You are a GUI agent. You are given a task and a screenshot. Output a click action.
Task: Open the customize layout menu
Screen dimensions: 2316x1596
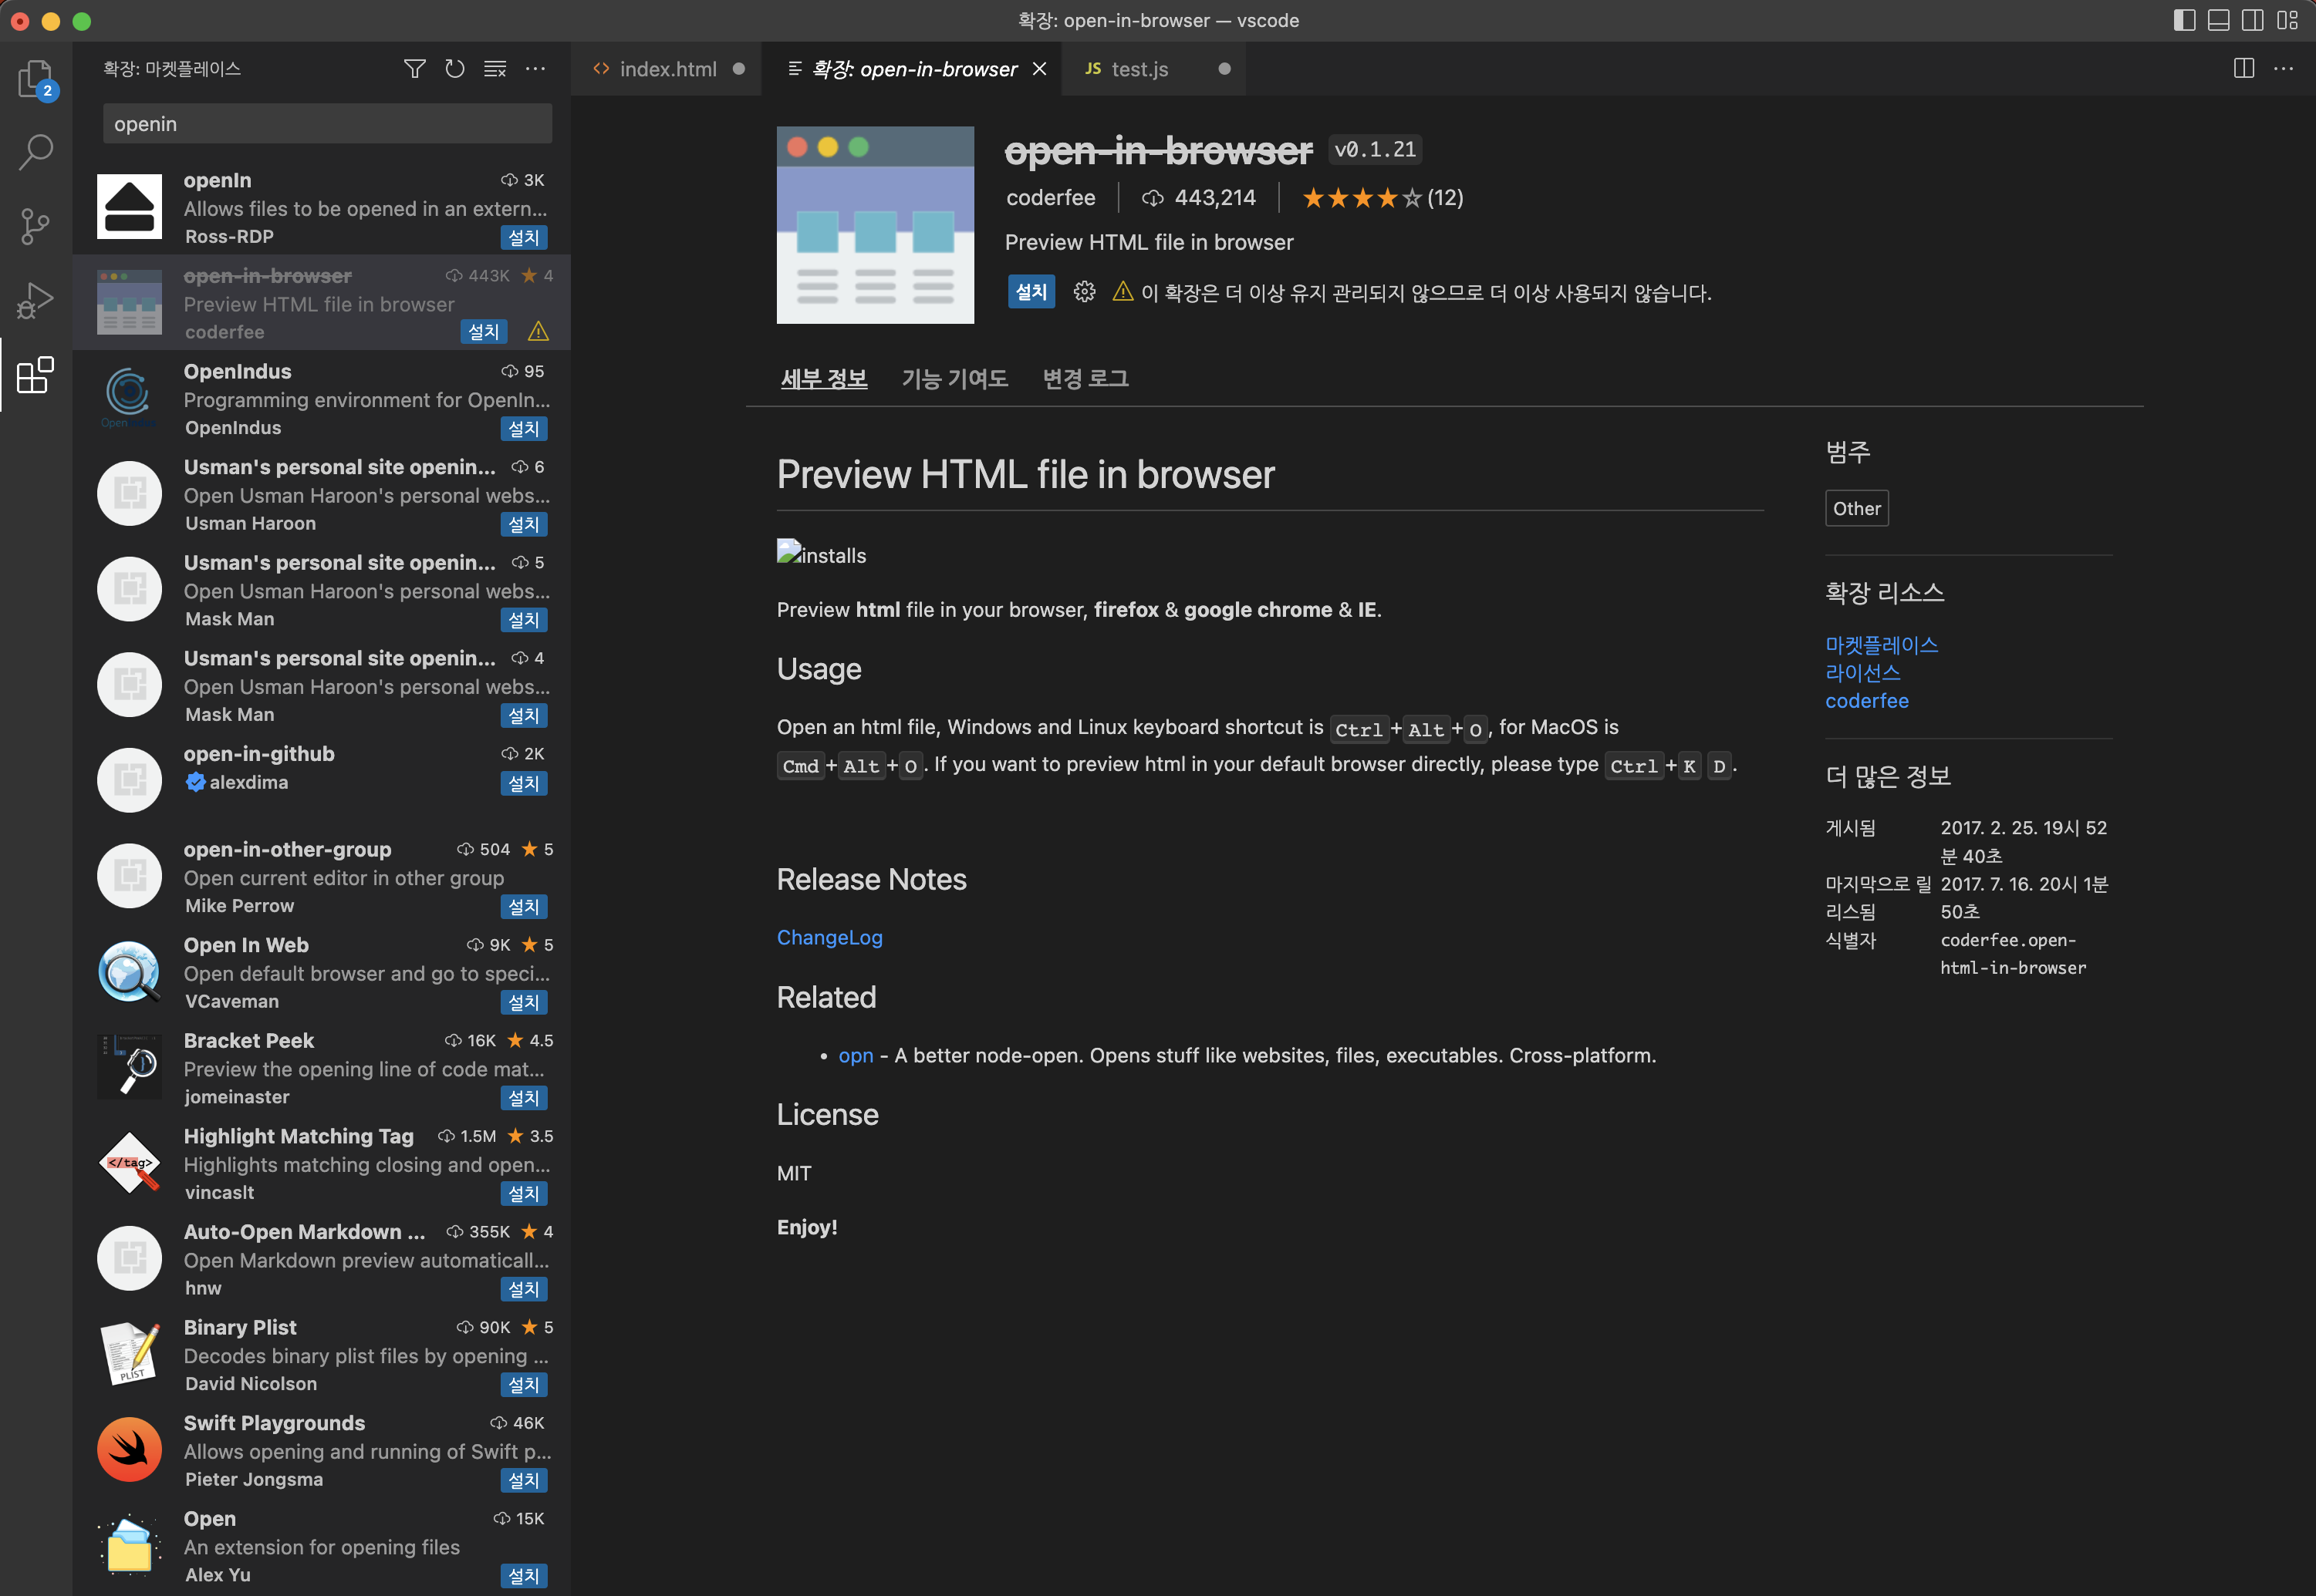(2287, 20)
